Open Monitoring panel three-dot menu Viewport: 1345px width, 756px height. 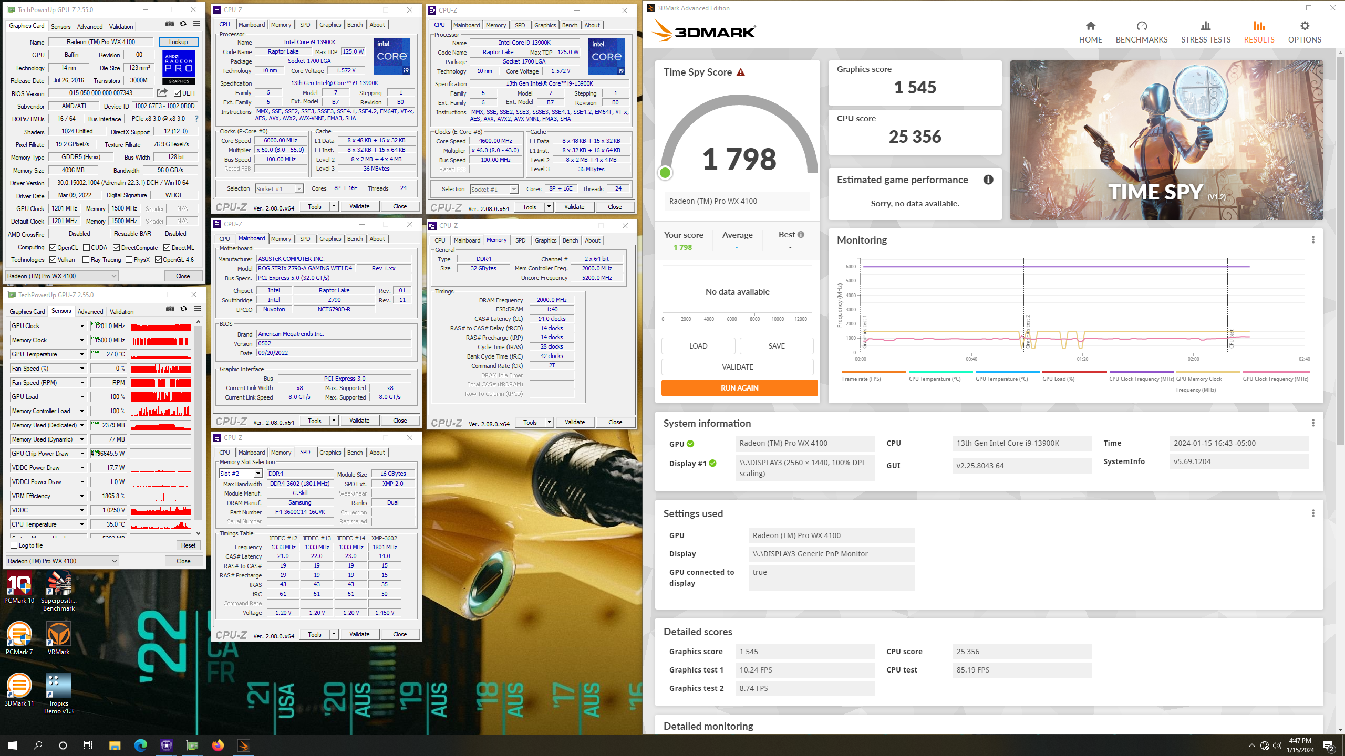pyautogui.click(x=1313, y=240)
